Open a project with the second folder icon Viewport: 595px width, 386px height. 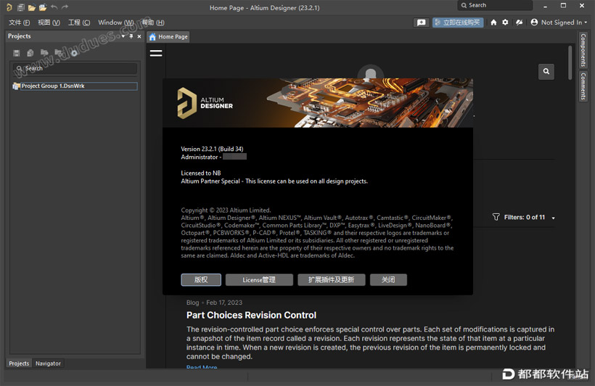click(43, 7)
